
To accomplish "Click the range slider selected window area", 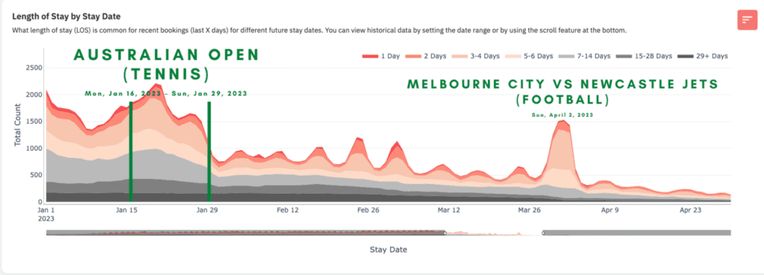I will point(494,233).
